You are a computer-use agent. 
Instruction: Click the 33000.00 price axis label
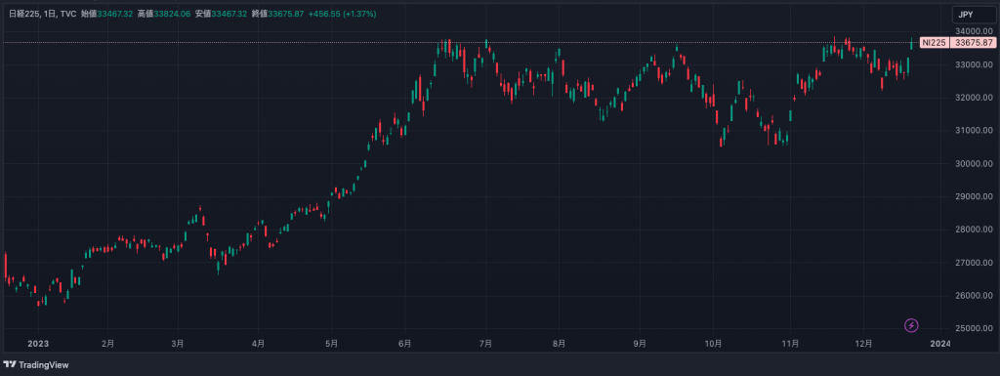974,64
